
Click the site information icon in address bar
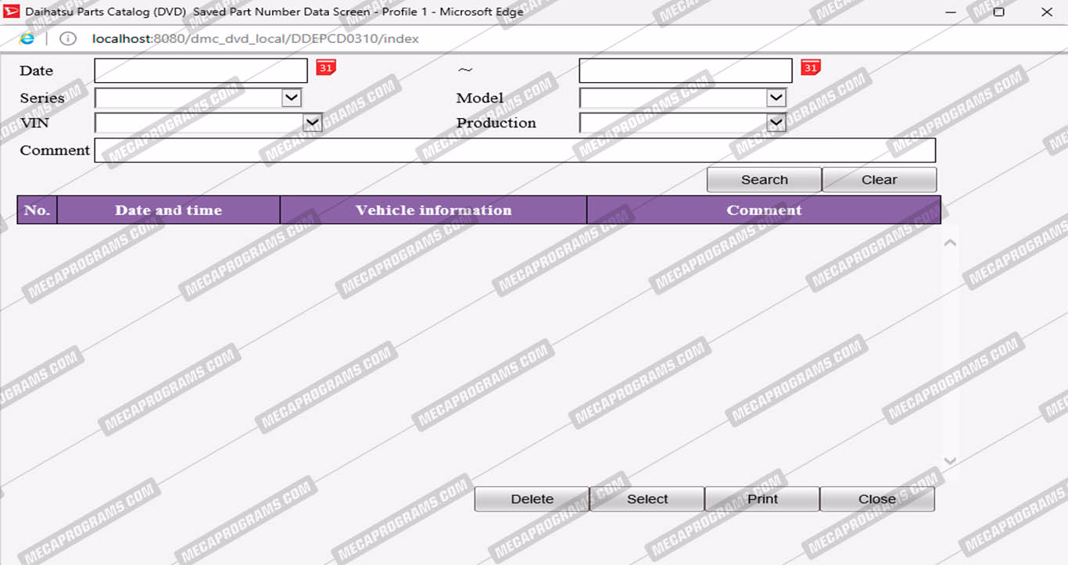(x=68, y=38)
